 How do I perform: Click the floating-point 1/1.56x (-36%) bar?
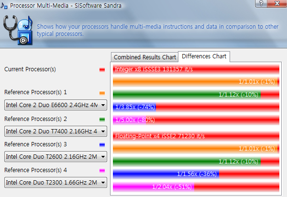coord(166,174)
